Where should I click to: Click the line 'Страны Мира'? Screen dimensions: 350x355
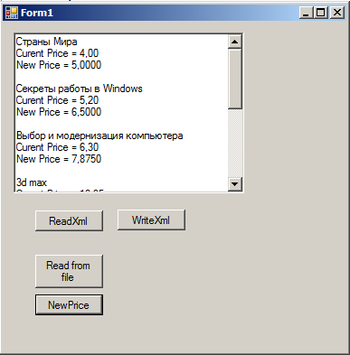[46, 42]
